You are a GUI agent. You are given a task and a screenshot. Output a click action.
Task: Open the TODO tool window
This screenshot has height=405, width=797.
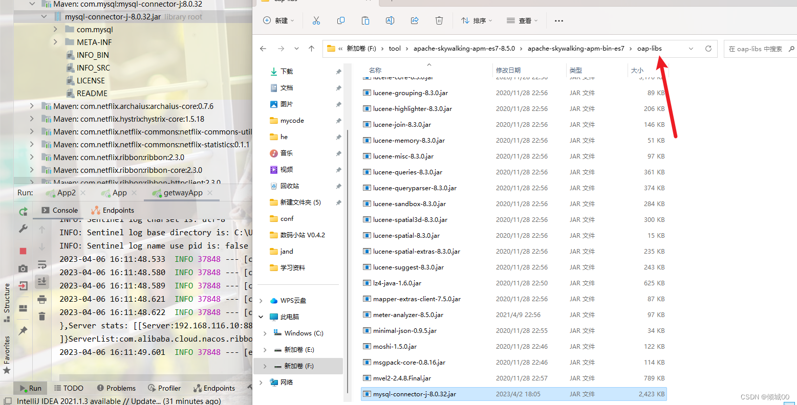[x=69, y=388]
